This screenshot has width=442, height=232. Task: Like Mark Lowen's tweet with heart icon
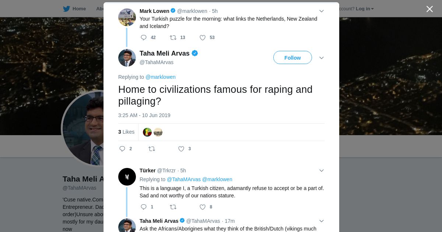(203, 38)
